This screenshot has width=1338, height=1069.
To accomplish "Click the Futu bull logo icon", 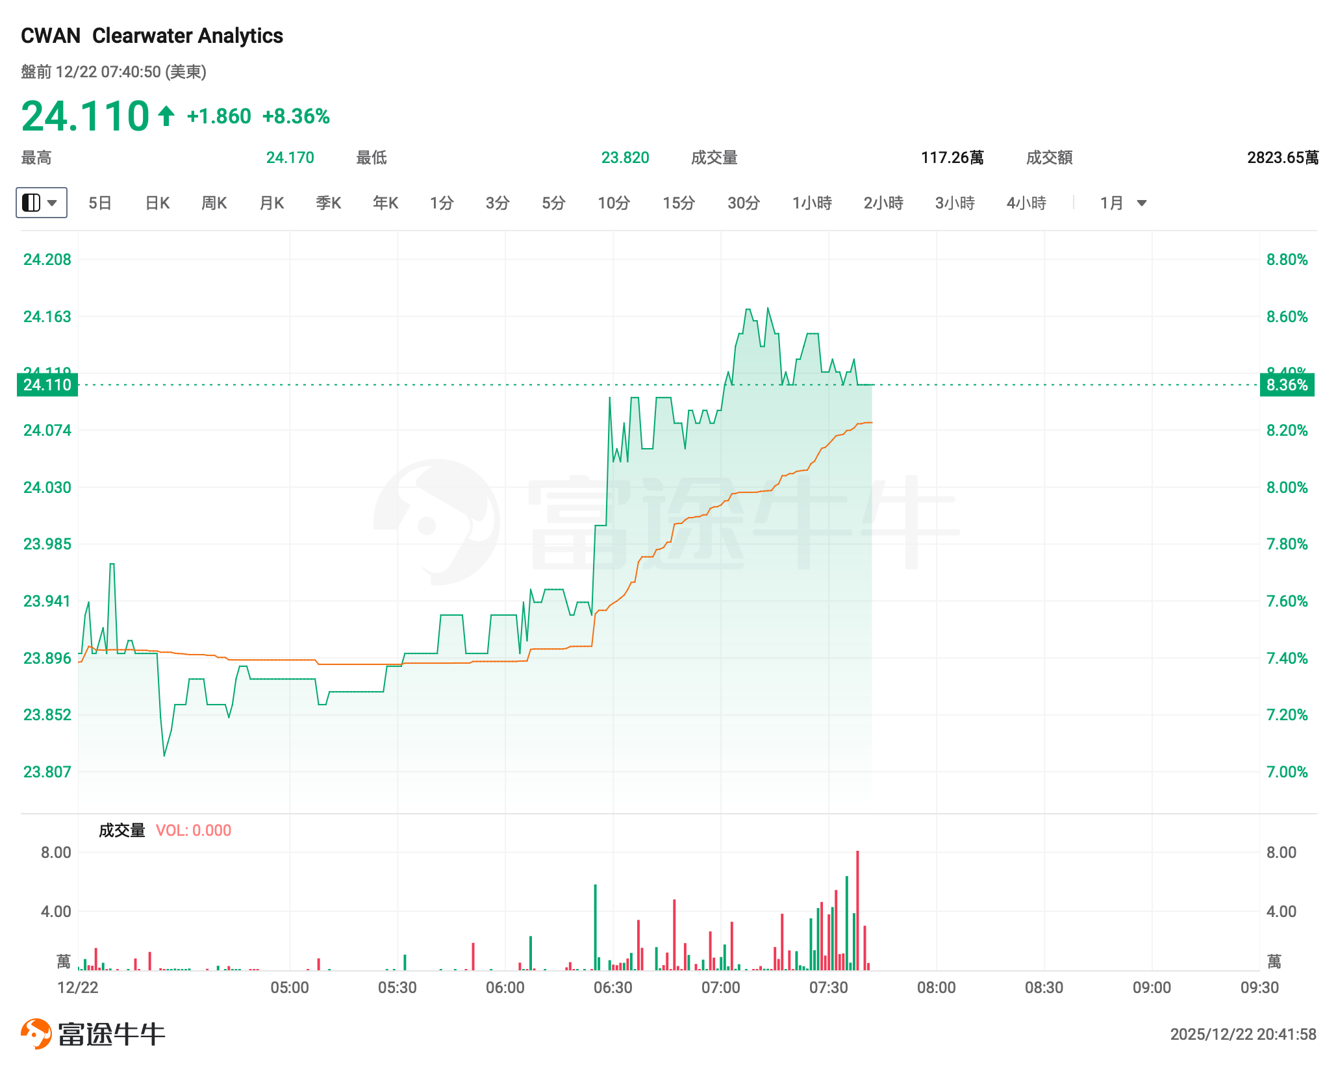I will 36,1033.
